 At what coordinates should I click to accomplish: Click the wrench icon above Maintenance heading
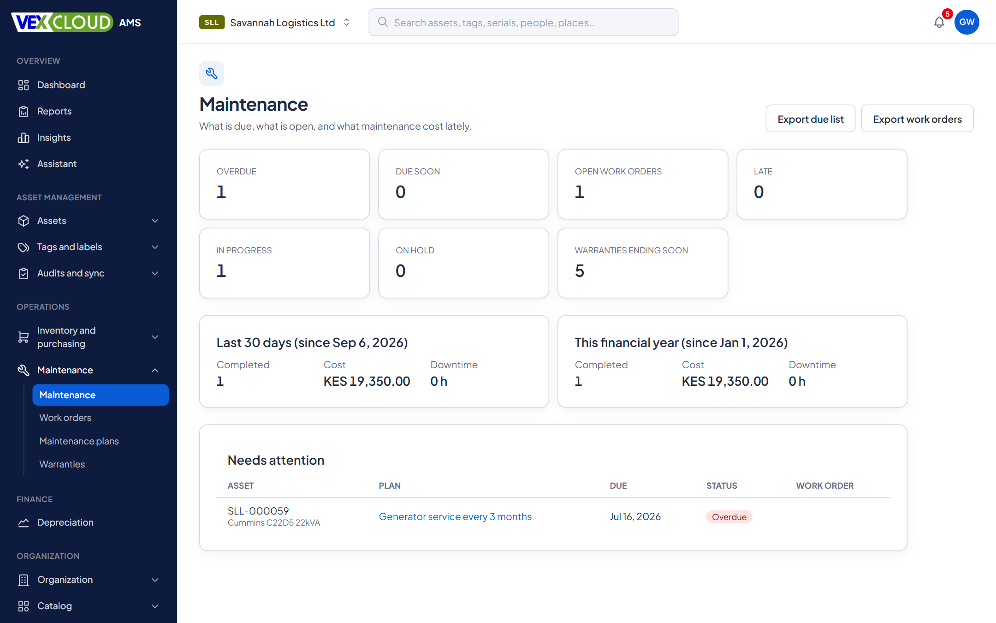click(212, 73)
